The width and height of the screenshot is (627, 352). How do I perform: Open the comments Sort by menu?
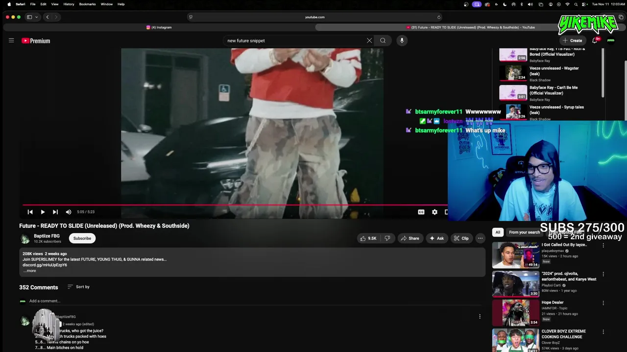78,287
